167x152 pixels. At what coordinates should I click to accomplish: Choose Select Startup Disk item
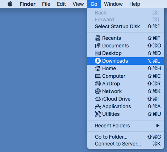click(x=126, y=26)
